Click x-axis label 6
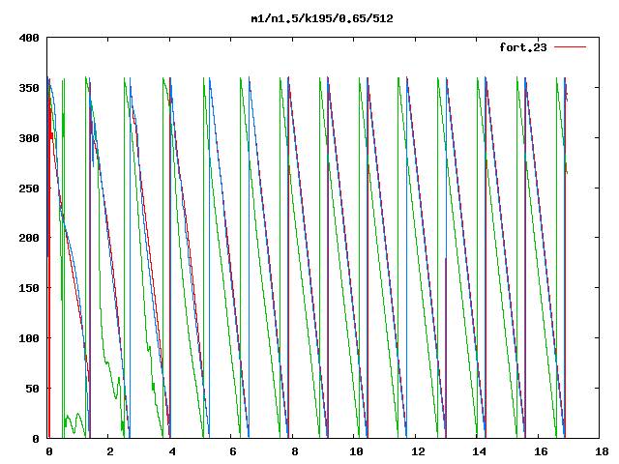The image size is (619, 464). point(233,451)
